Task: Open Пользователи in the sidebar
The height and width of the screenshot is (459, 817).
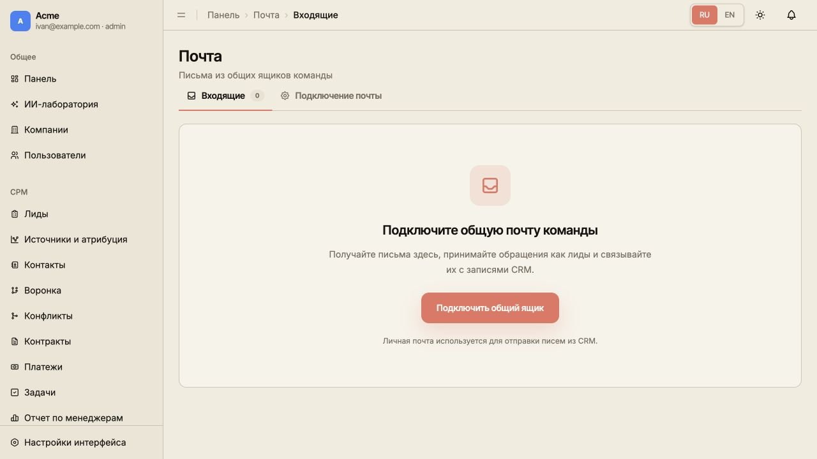Action: [82, 156]
